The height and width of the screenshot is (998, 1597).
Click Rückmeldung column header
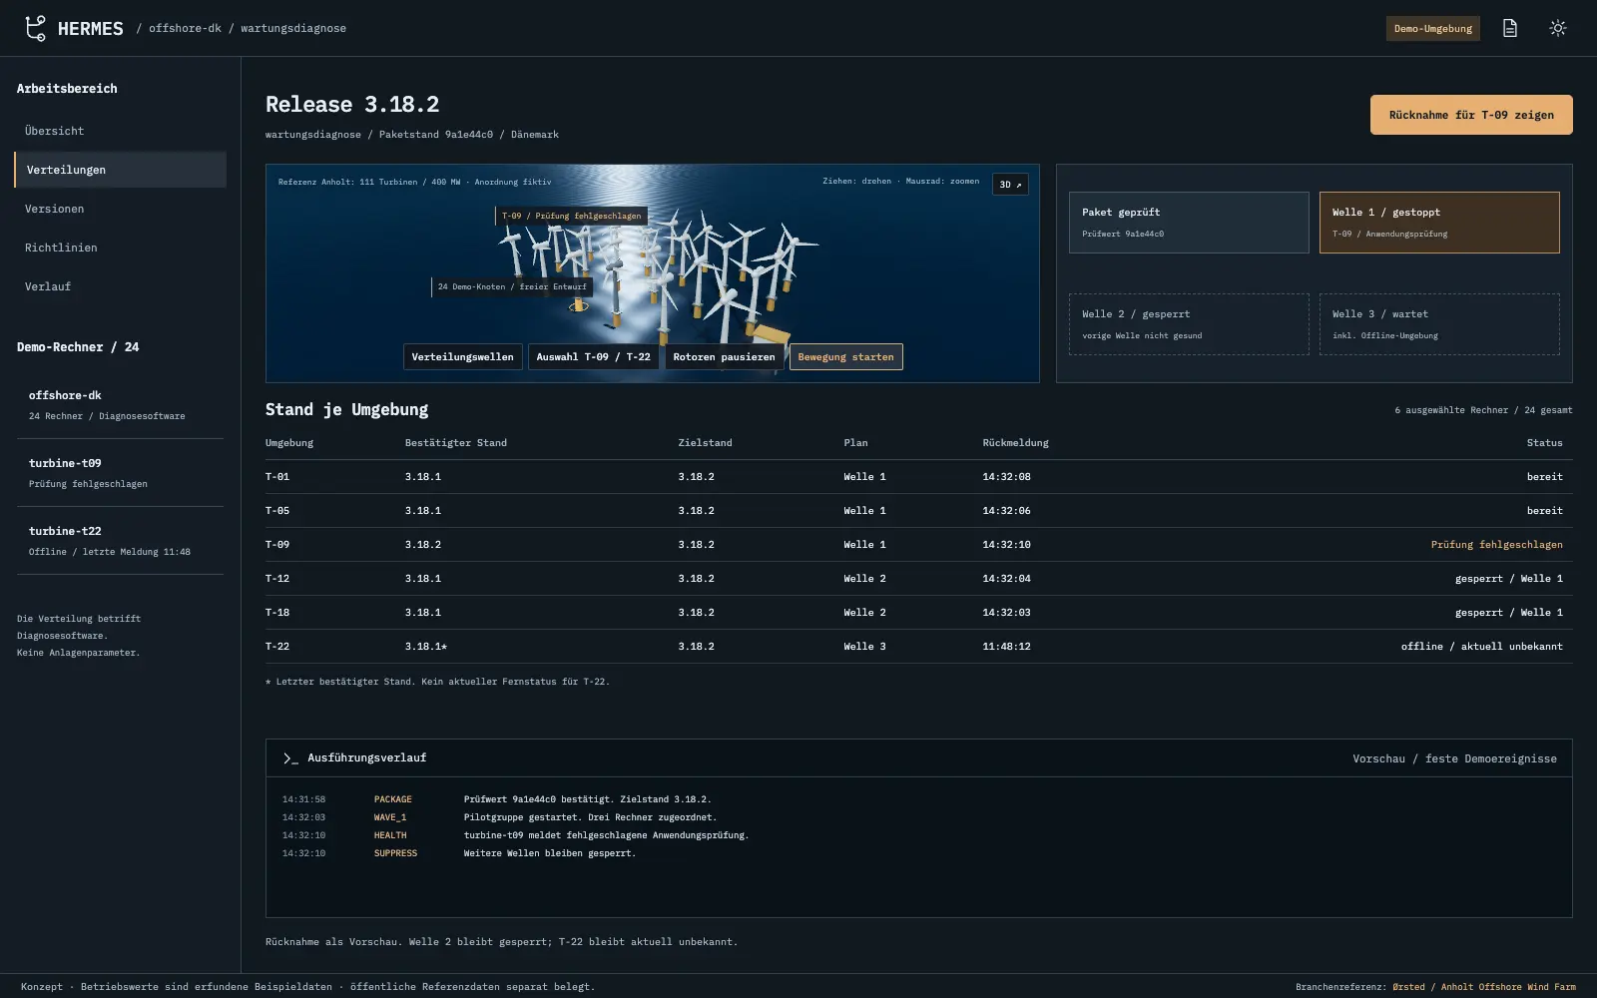pyautogui.click(x=1015, y=443)
